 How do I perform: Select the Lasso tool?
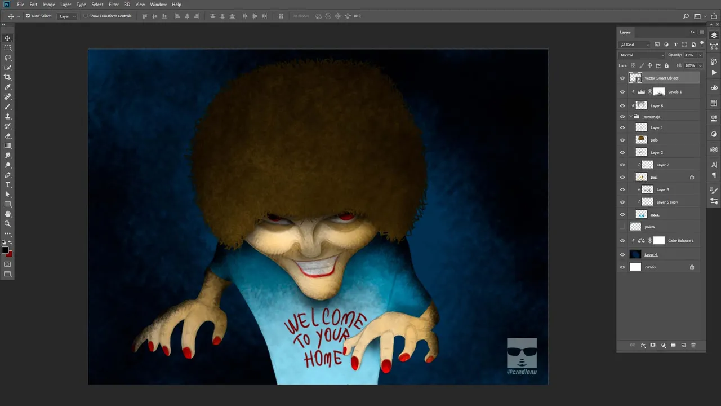pyautogui.click(x=7, y=58)
